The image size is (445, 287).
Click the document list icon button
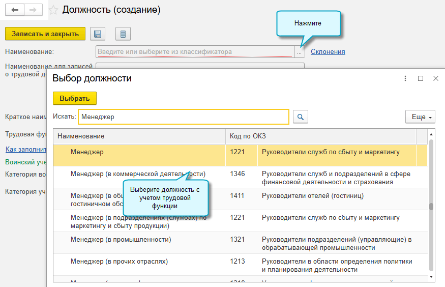(x=123, y=34)
